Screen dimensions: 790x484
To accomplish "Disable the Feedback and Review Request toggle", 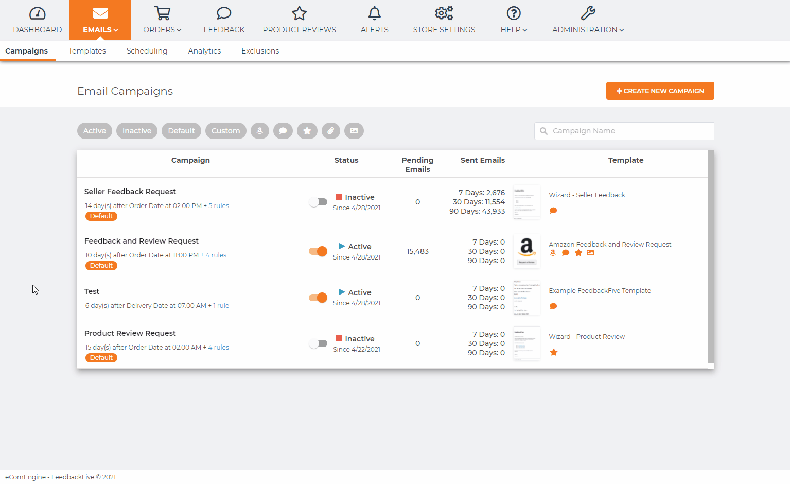I will 318,251.
